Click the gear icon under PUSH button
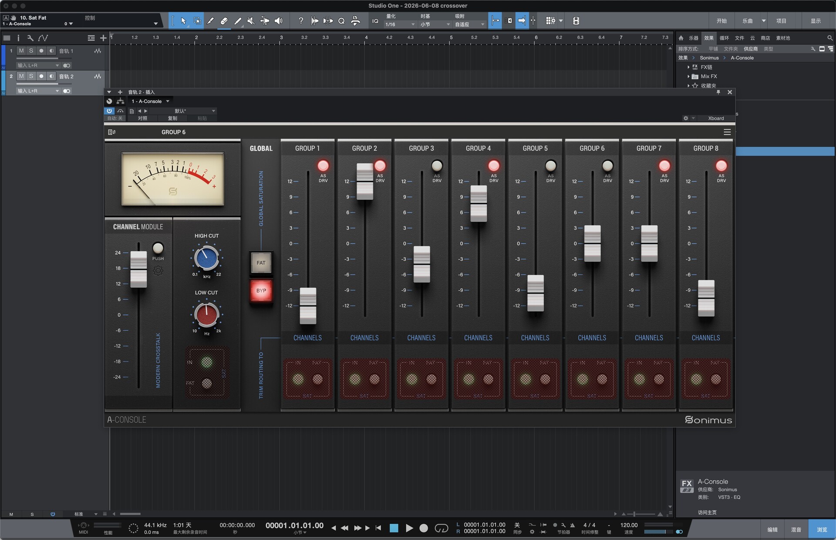The image size is (836, 540). pyautogui.click(x=158, y=271)
